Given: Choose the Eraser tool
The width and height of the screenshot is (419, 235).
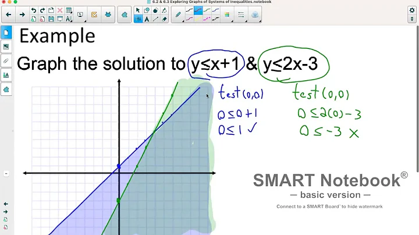Looking at the screenshot, I should pos(164,19).
